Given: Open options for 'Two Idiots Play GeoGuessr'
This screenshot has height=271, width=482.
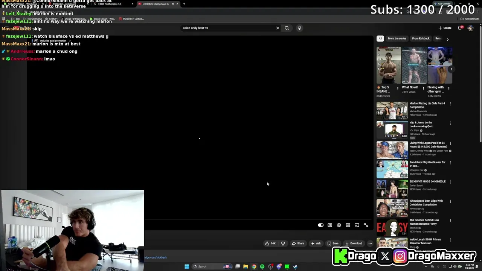Looking at the screenshot, I should (450, 163).
